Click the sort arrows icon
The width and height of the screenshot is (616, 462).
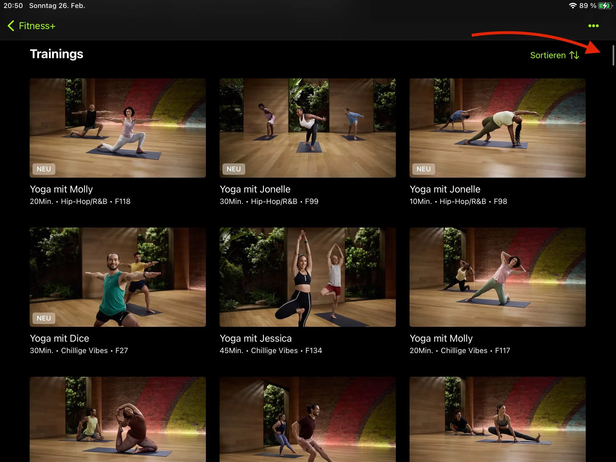[x=574, y=55]
